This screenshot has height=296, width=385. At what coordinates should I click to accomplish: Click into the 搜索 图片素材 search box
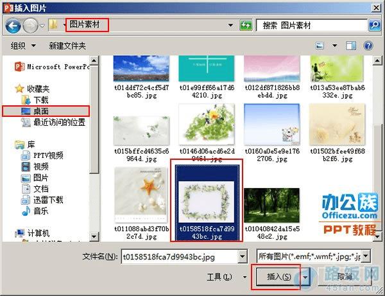[x=311, y=25]
